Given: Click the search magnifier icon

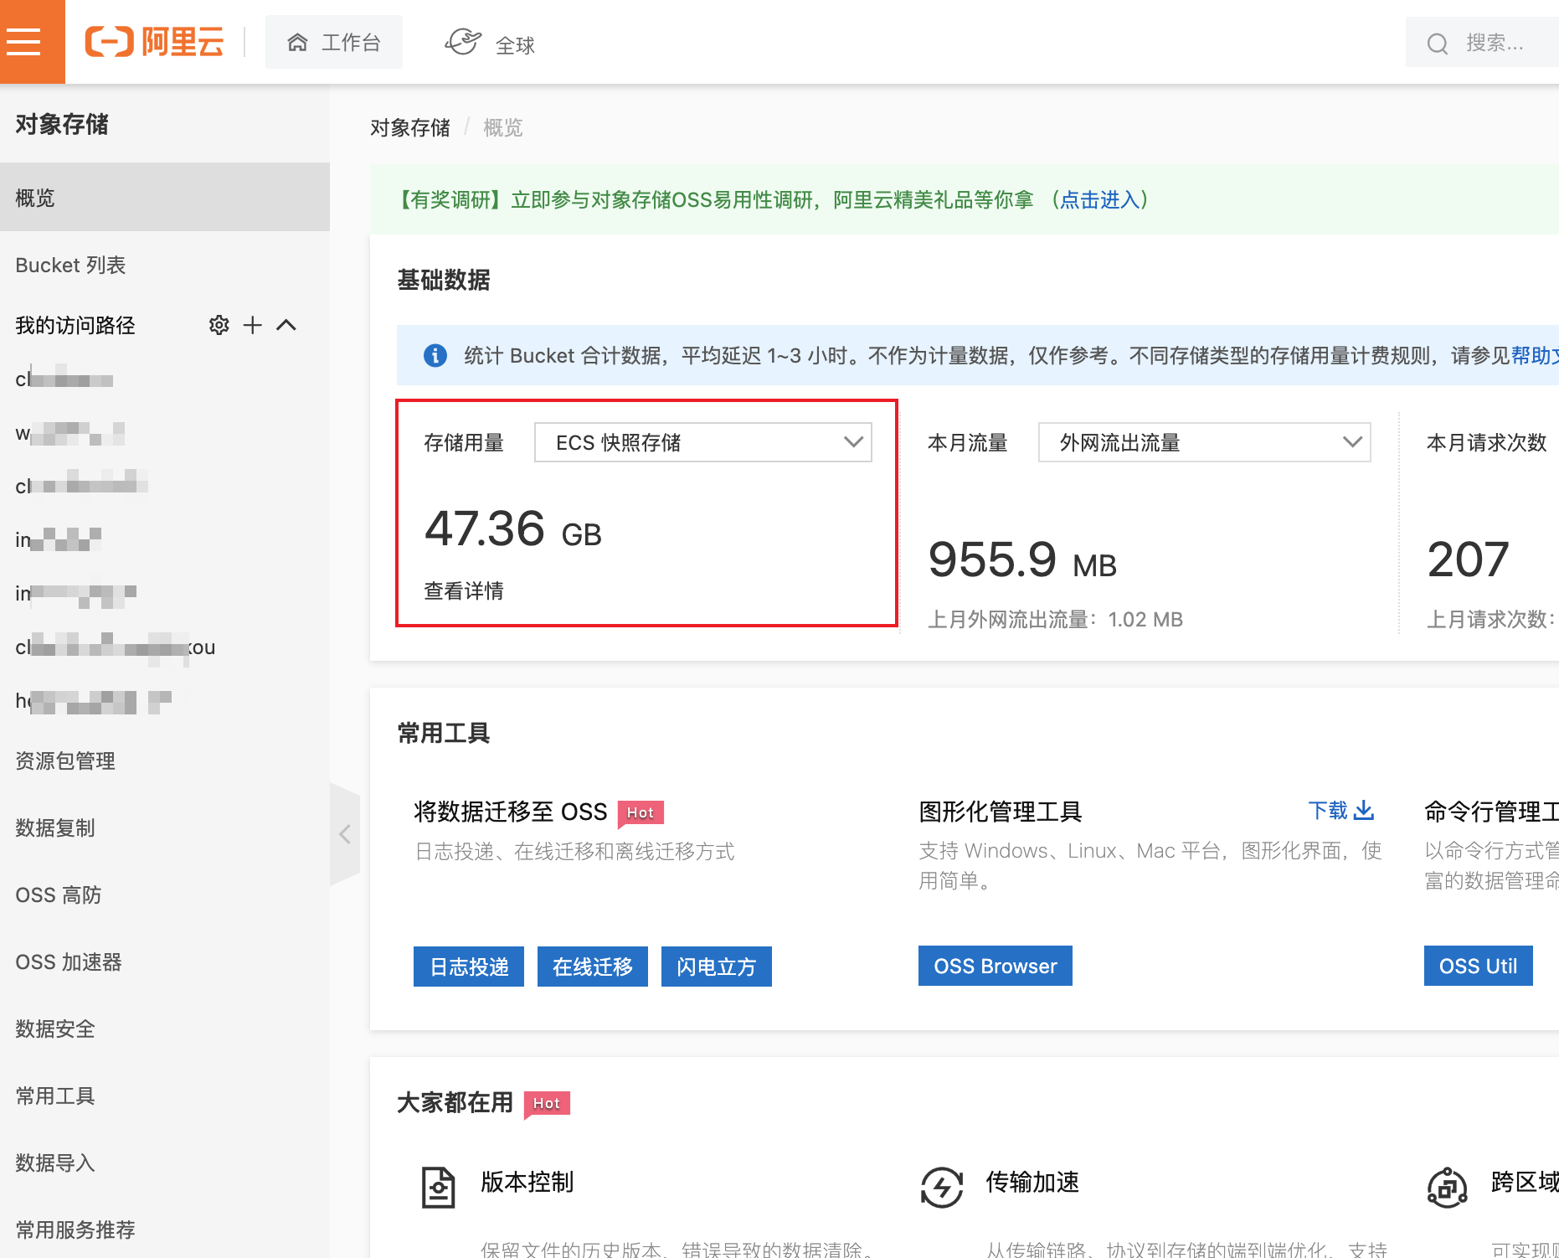Looking at the screenshot, I should tap(1438, 44).
